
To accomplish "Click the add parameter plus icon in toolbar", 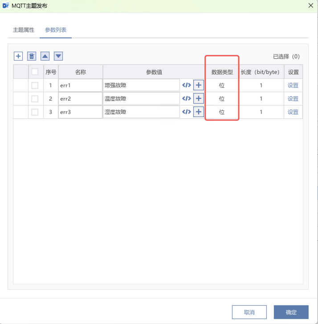I will [18, 56].
